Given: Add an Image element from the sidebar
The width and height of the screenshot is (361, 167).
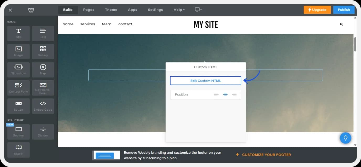Looking at the screenshot, I should 18,51.
